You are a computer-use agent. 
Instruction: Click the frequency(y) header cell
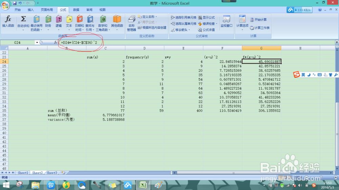(x=144, y=57)
